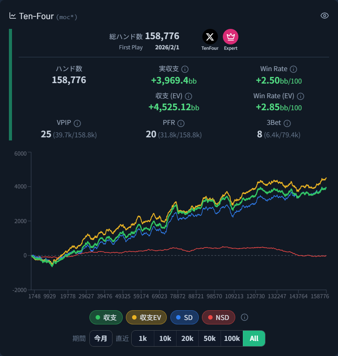338x356 pixels.
Task: Click the x-axis label 78872
Action: coord(177,296)
